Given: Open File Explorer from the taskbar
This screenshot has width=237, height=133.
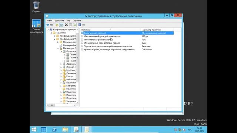Looking at the screenshot, I should [65, 130].
